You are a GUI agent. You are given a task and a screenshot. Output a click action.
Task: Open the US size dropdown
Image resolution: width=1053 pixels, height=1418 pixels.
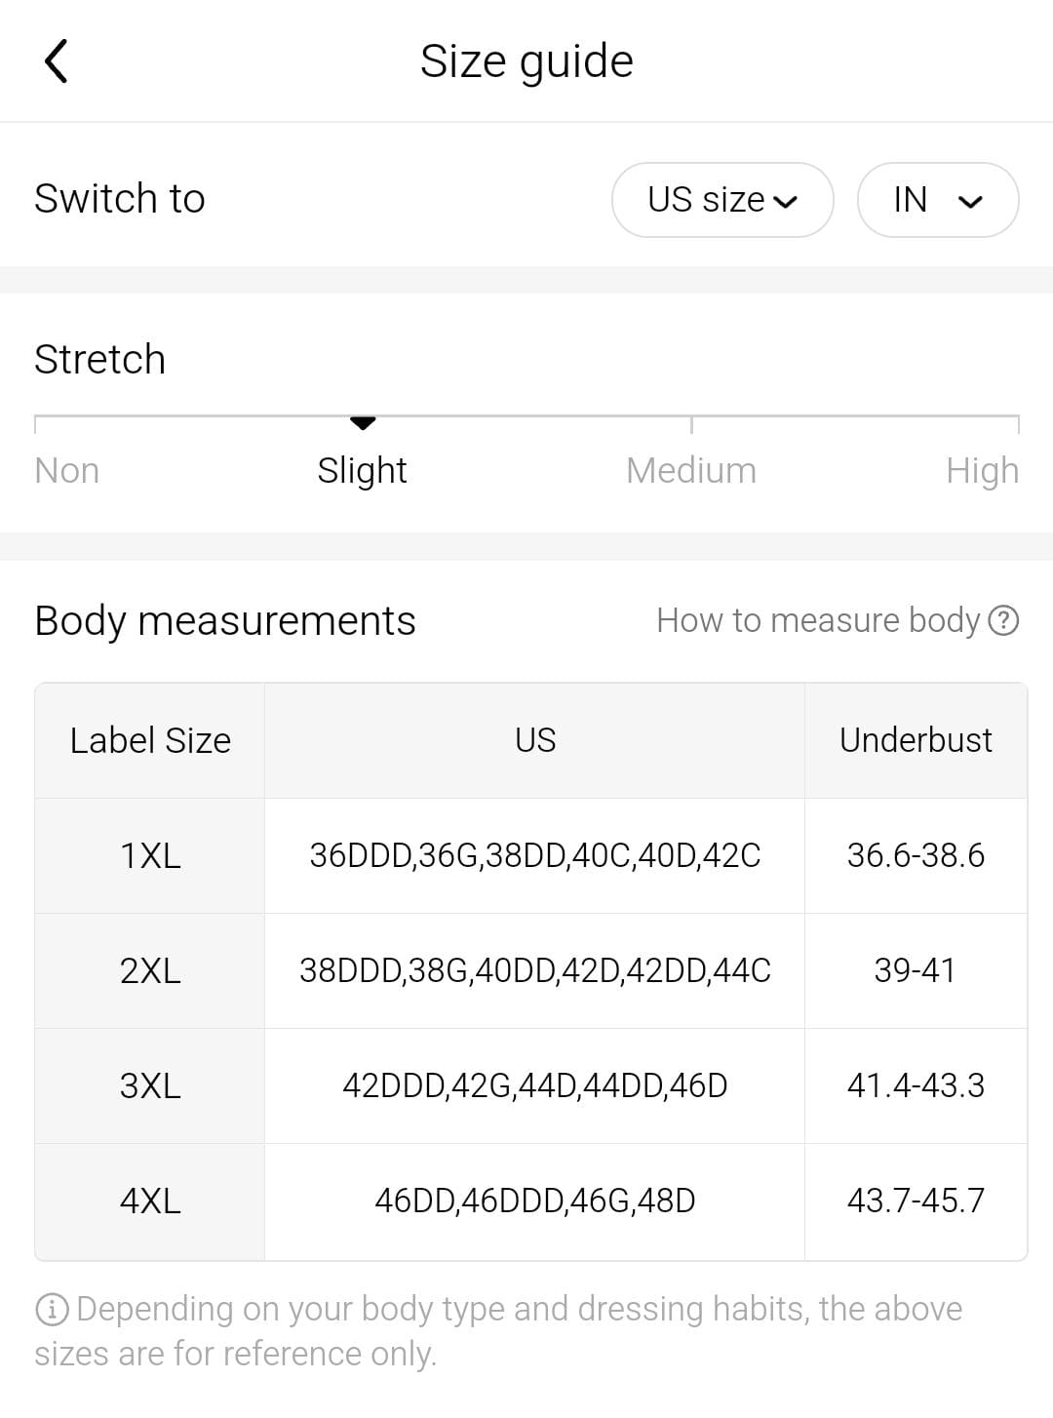click(722, 200)
